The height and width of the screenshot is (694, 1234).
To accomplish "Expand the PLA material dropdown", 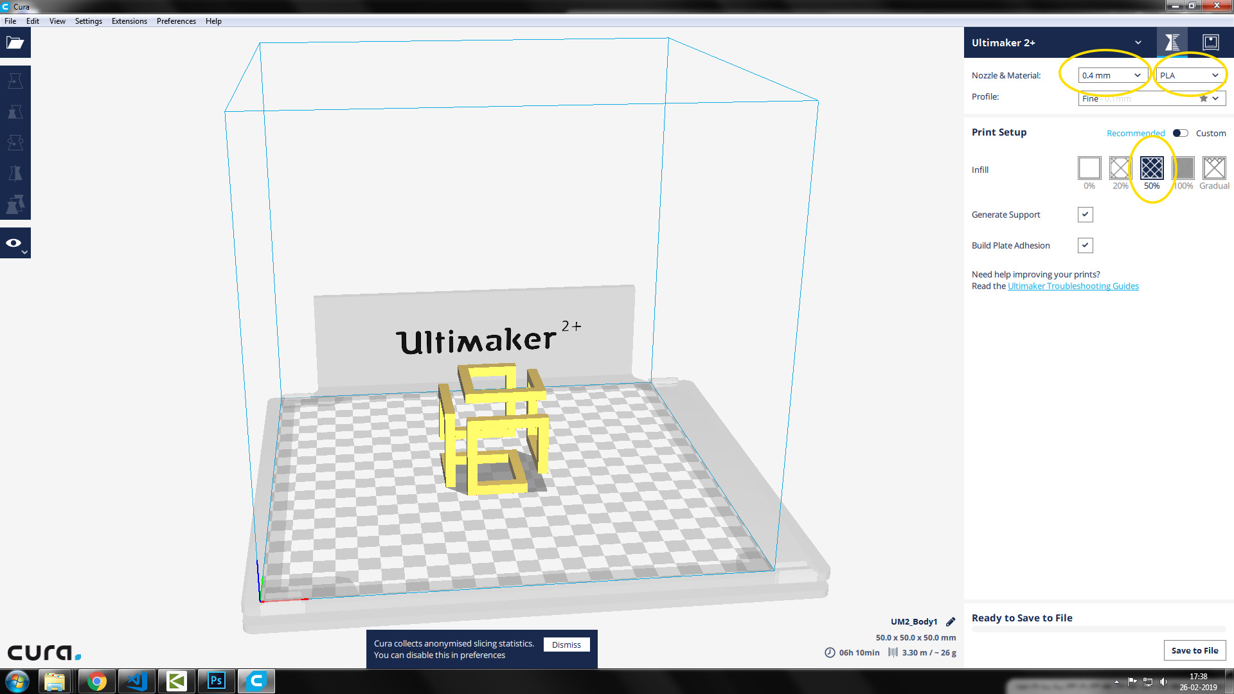I will point(1189,75).
